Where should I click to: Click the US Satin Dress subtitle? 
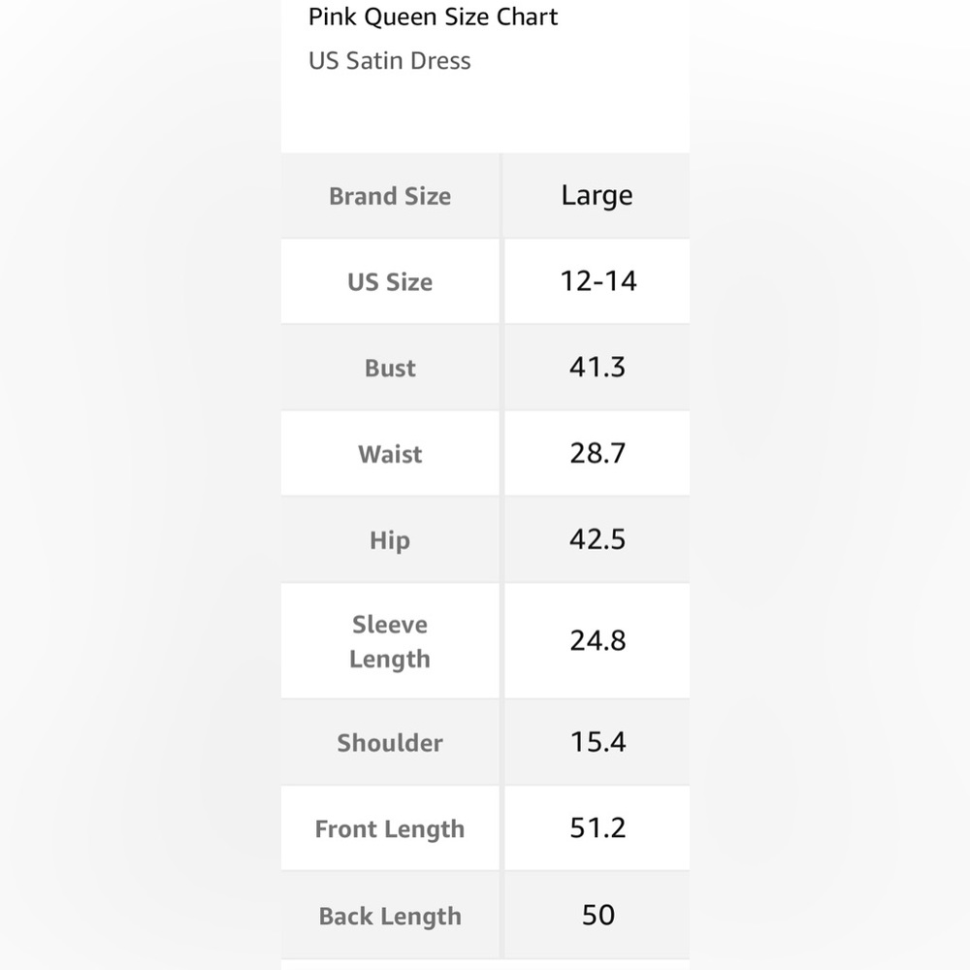pyautogui.click(x=390, y=60)
